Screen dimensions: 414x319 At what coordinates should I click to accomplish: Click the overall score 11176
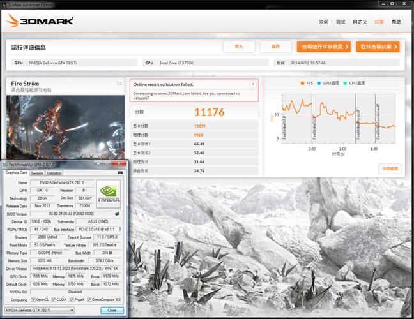pos(210,112)
